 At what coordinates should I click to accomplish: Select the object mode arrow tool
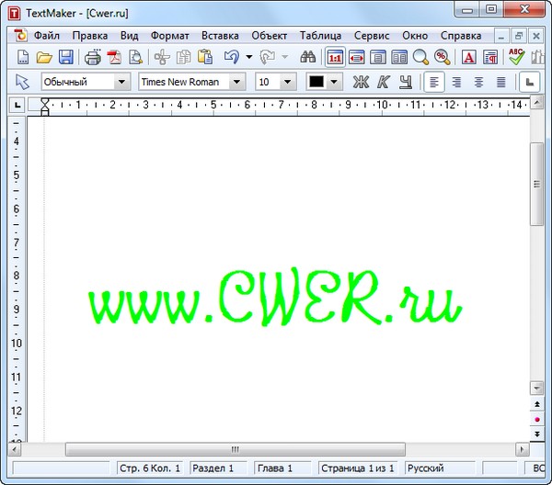(22, 82)
